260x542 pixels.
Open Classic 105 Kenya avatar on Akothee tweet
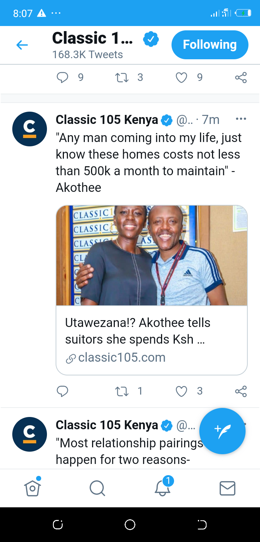point(30,129)
